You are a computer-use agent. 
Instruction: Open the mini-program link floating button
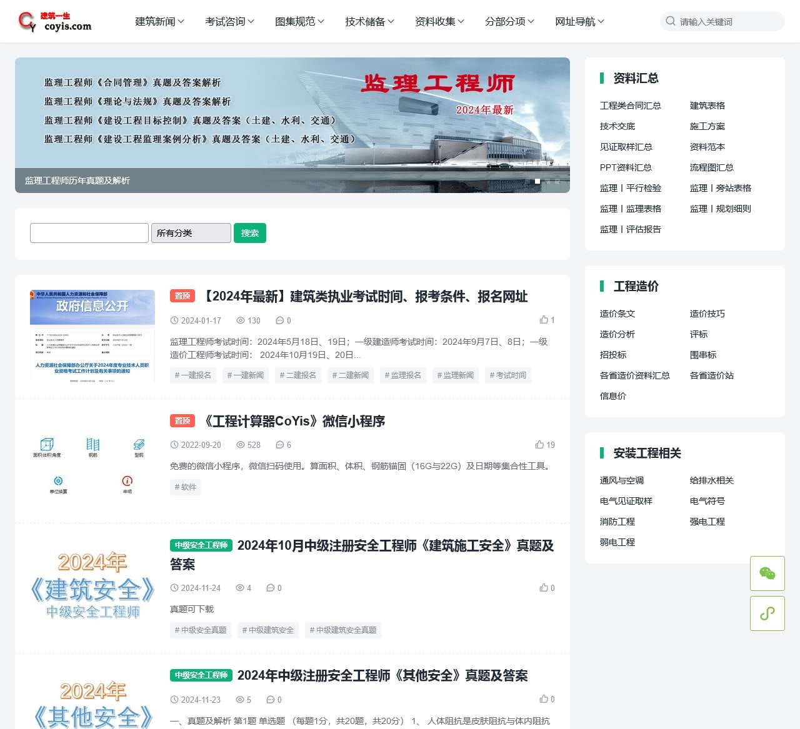pyautogui.click(x=767, y=613)
